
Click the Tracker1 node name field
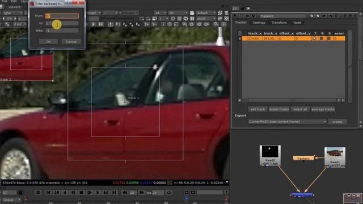[282, 16]
